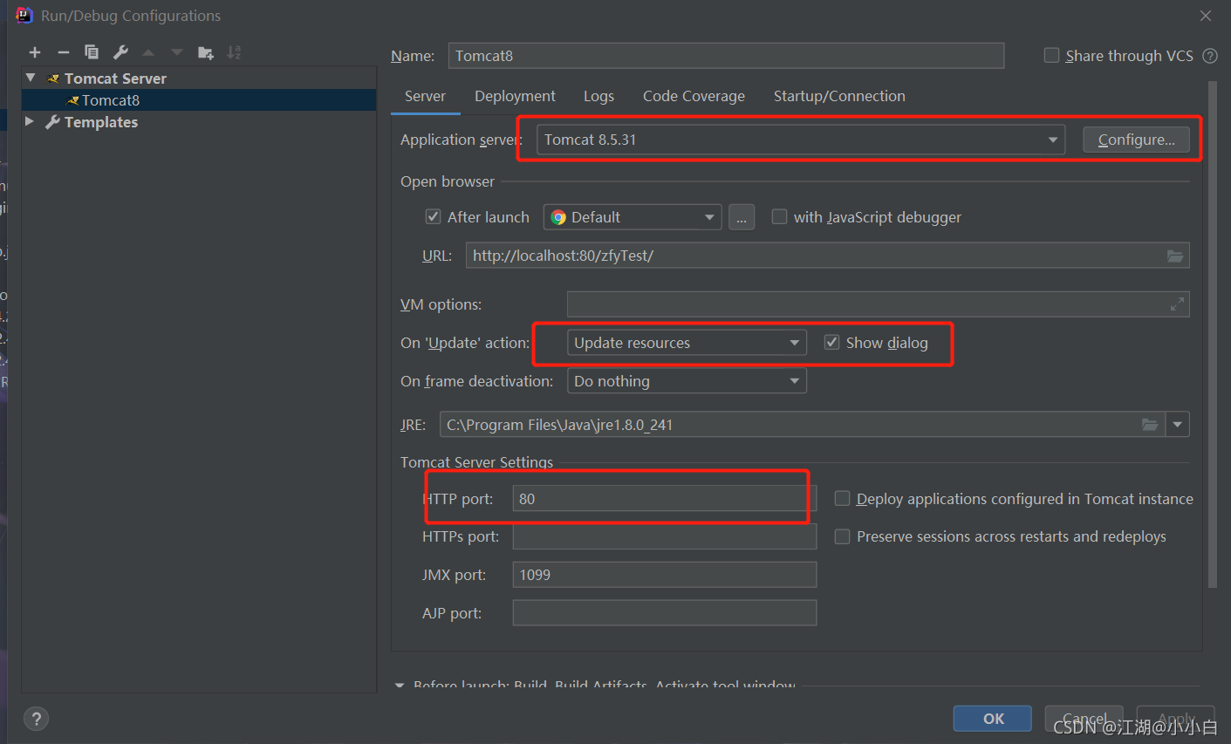1231x744 pixels.
Task: Copy the selected configuration
Action: [x=92, y=52]
